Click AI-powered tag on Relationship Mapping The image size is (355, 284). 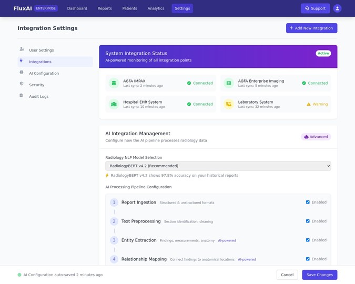coord(247,259)
